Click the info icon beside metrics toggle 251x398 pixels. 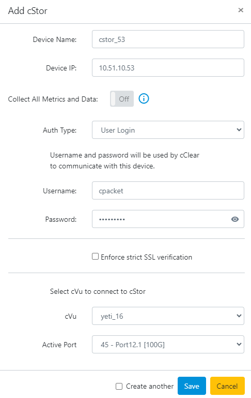[144, 98]
